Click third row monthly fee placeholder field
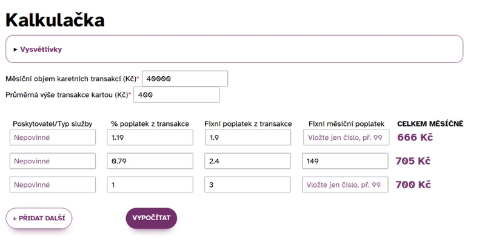Image resolution: width=485 pixels, height=242 pixels. [345, 185]
